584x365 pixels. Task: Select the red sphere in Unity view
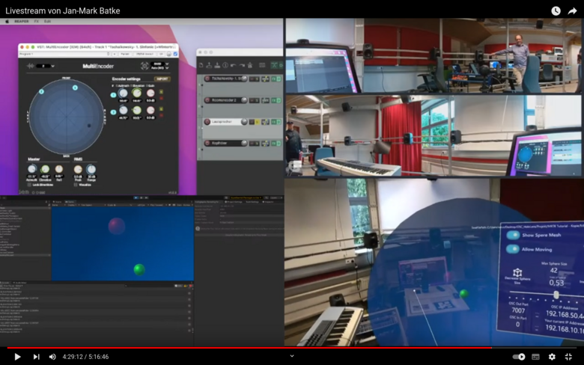tap(117, 226)
